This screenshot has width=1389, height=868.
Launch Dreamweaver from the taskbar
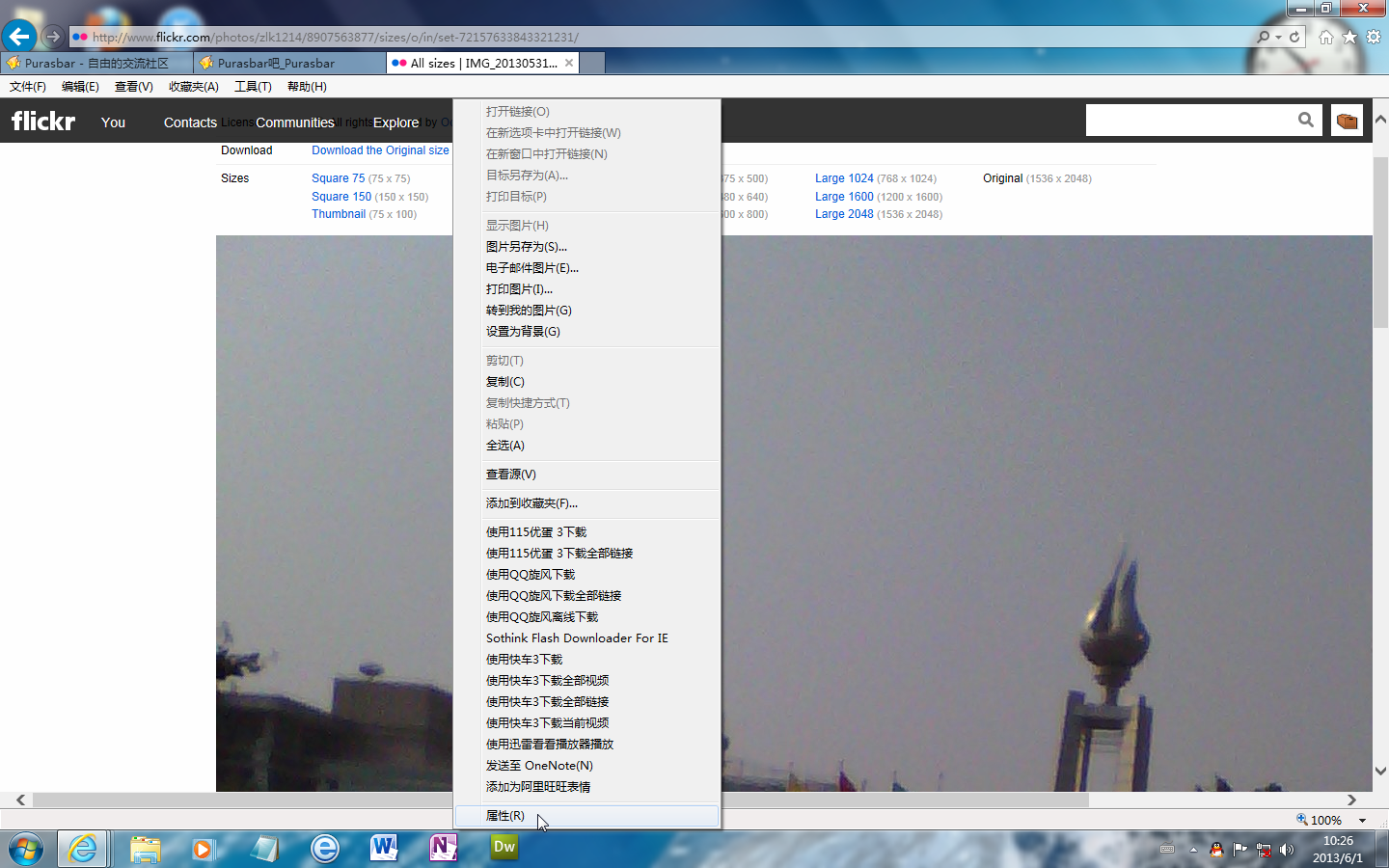click(x=504, y=847)
